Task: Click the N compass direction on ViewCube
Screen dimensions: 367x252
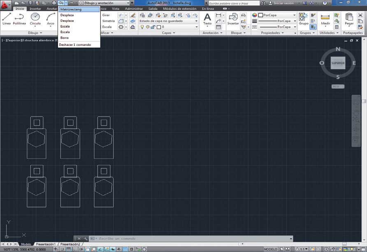Action: (x=338, y=49)
